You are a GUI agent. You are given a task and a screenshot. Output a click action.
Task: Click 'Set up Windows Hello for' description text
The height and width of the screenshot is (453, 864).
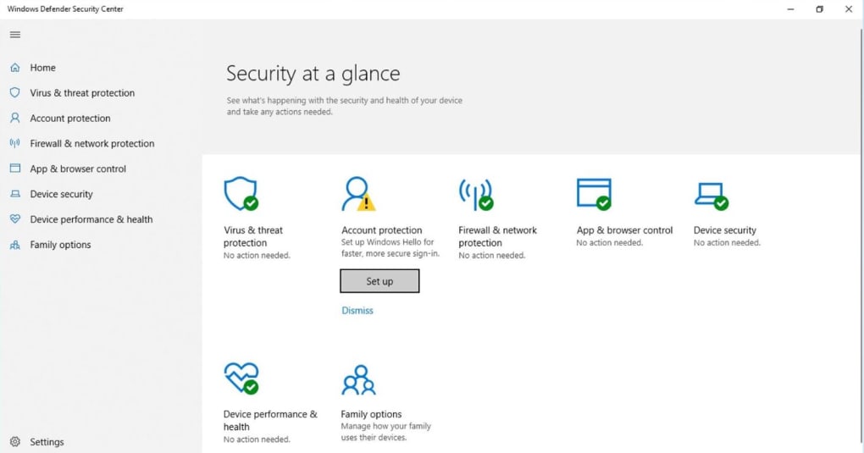coord(387,242)
